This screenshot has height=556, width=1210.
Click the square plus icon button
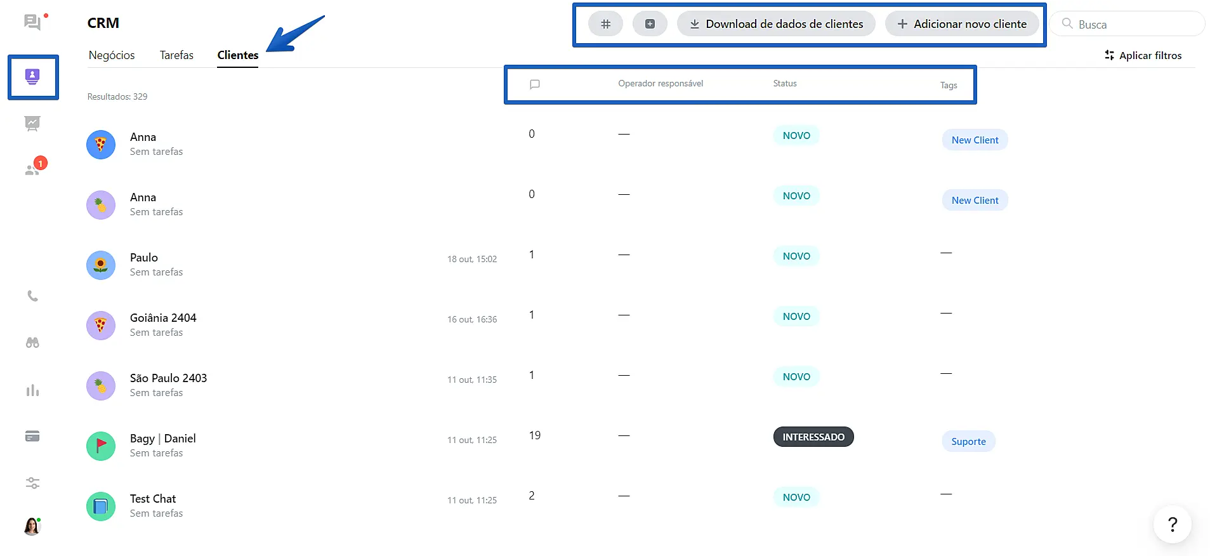(650, 24)
